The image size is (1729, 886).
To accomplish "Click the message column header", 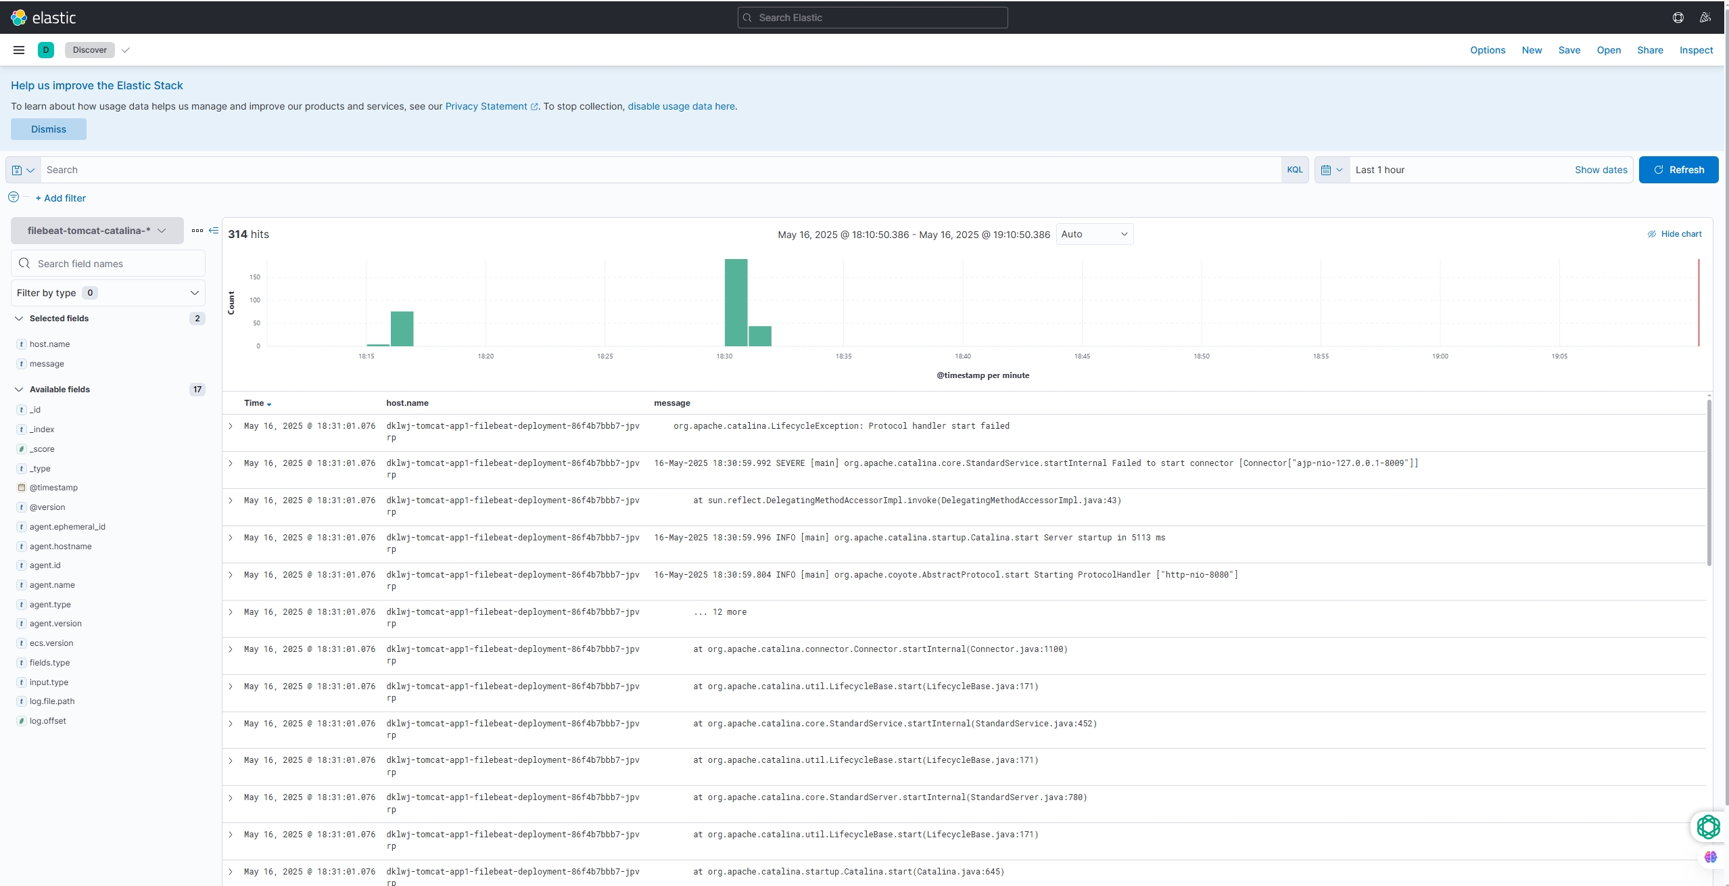I will pyautogui.click(x=671, y=403).
